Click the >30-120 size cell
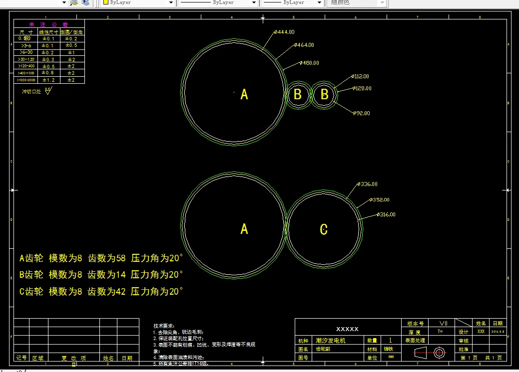519x372 pixels. pos(26,59)
